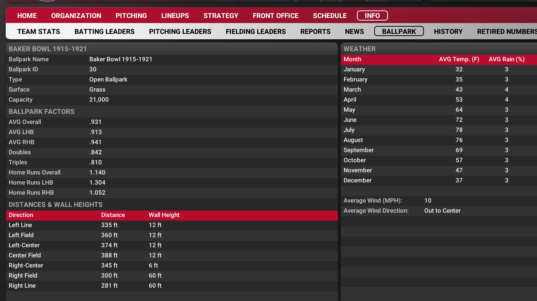The image size is (537, 301).
Task: View the RETIRED NUMBERS subtab
Action: click(506, 32)
